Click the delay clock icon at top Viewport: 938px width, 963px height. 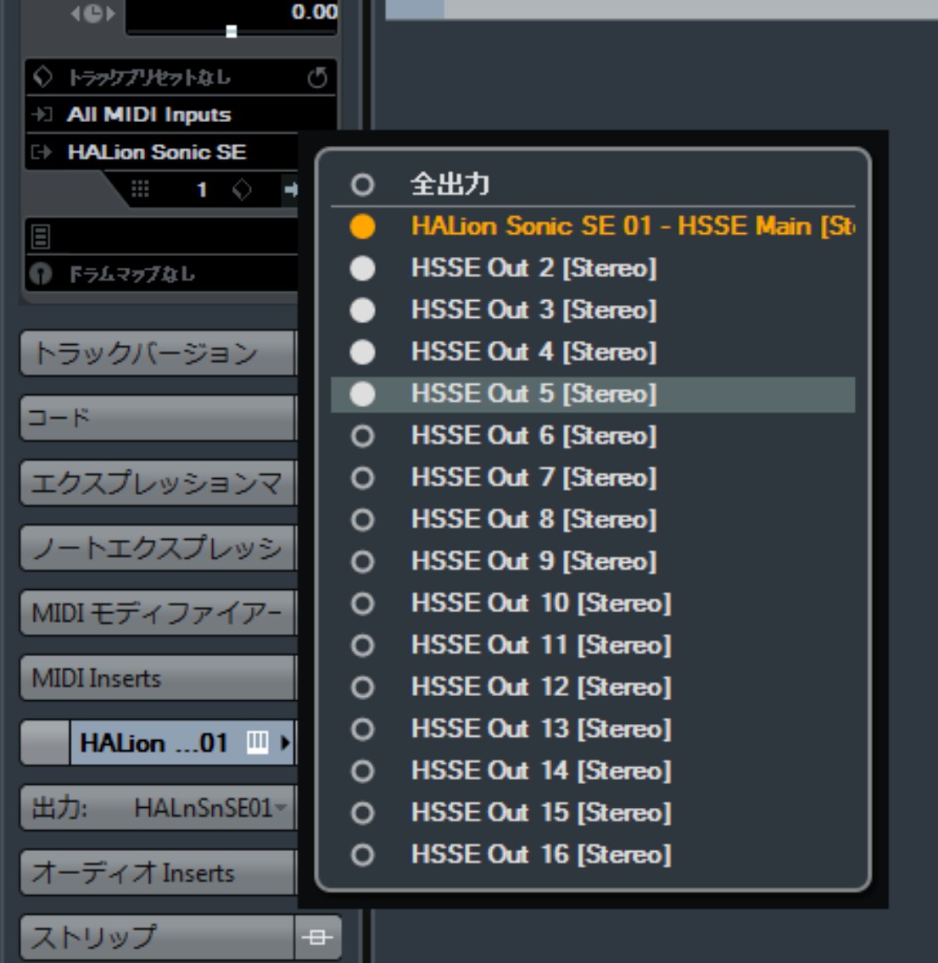pyautogui.click(x=92, y=14)
